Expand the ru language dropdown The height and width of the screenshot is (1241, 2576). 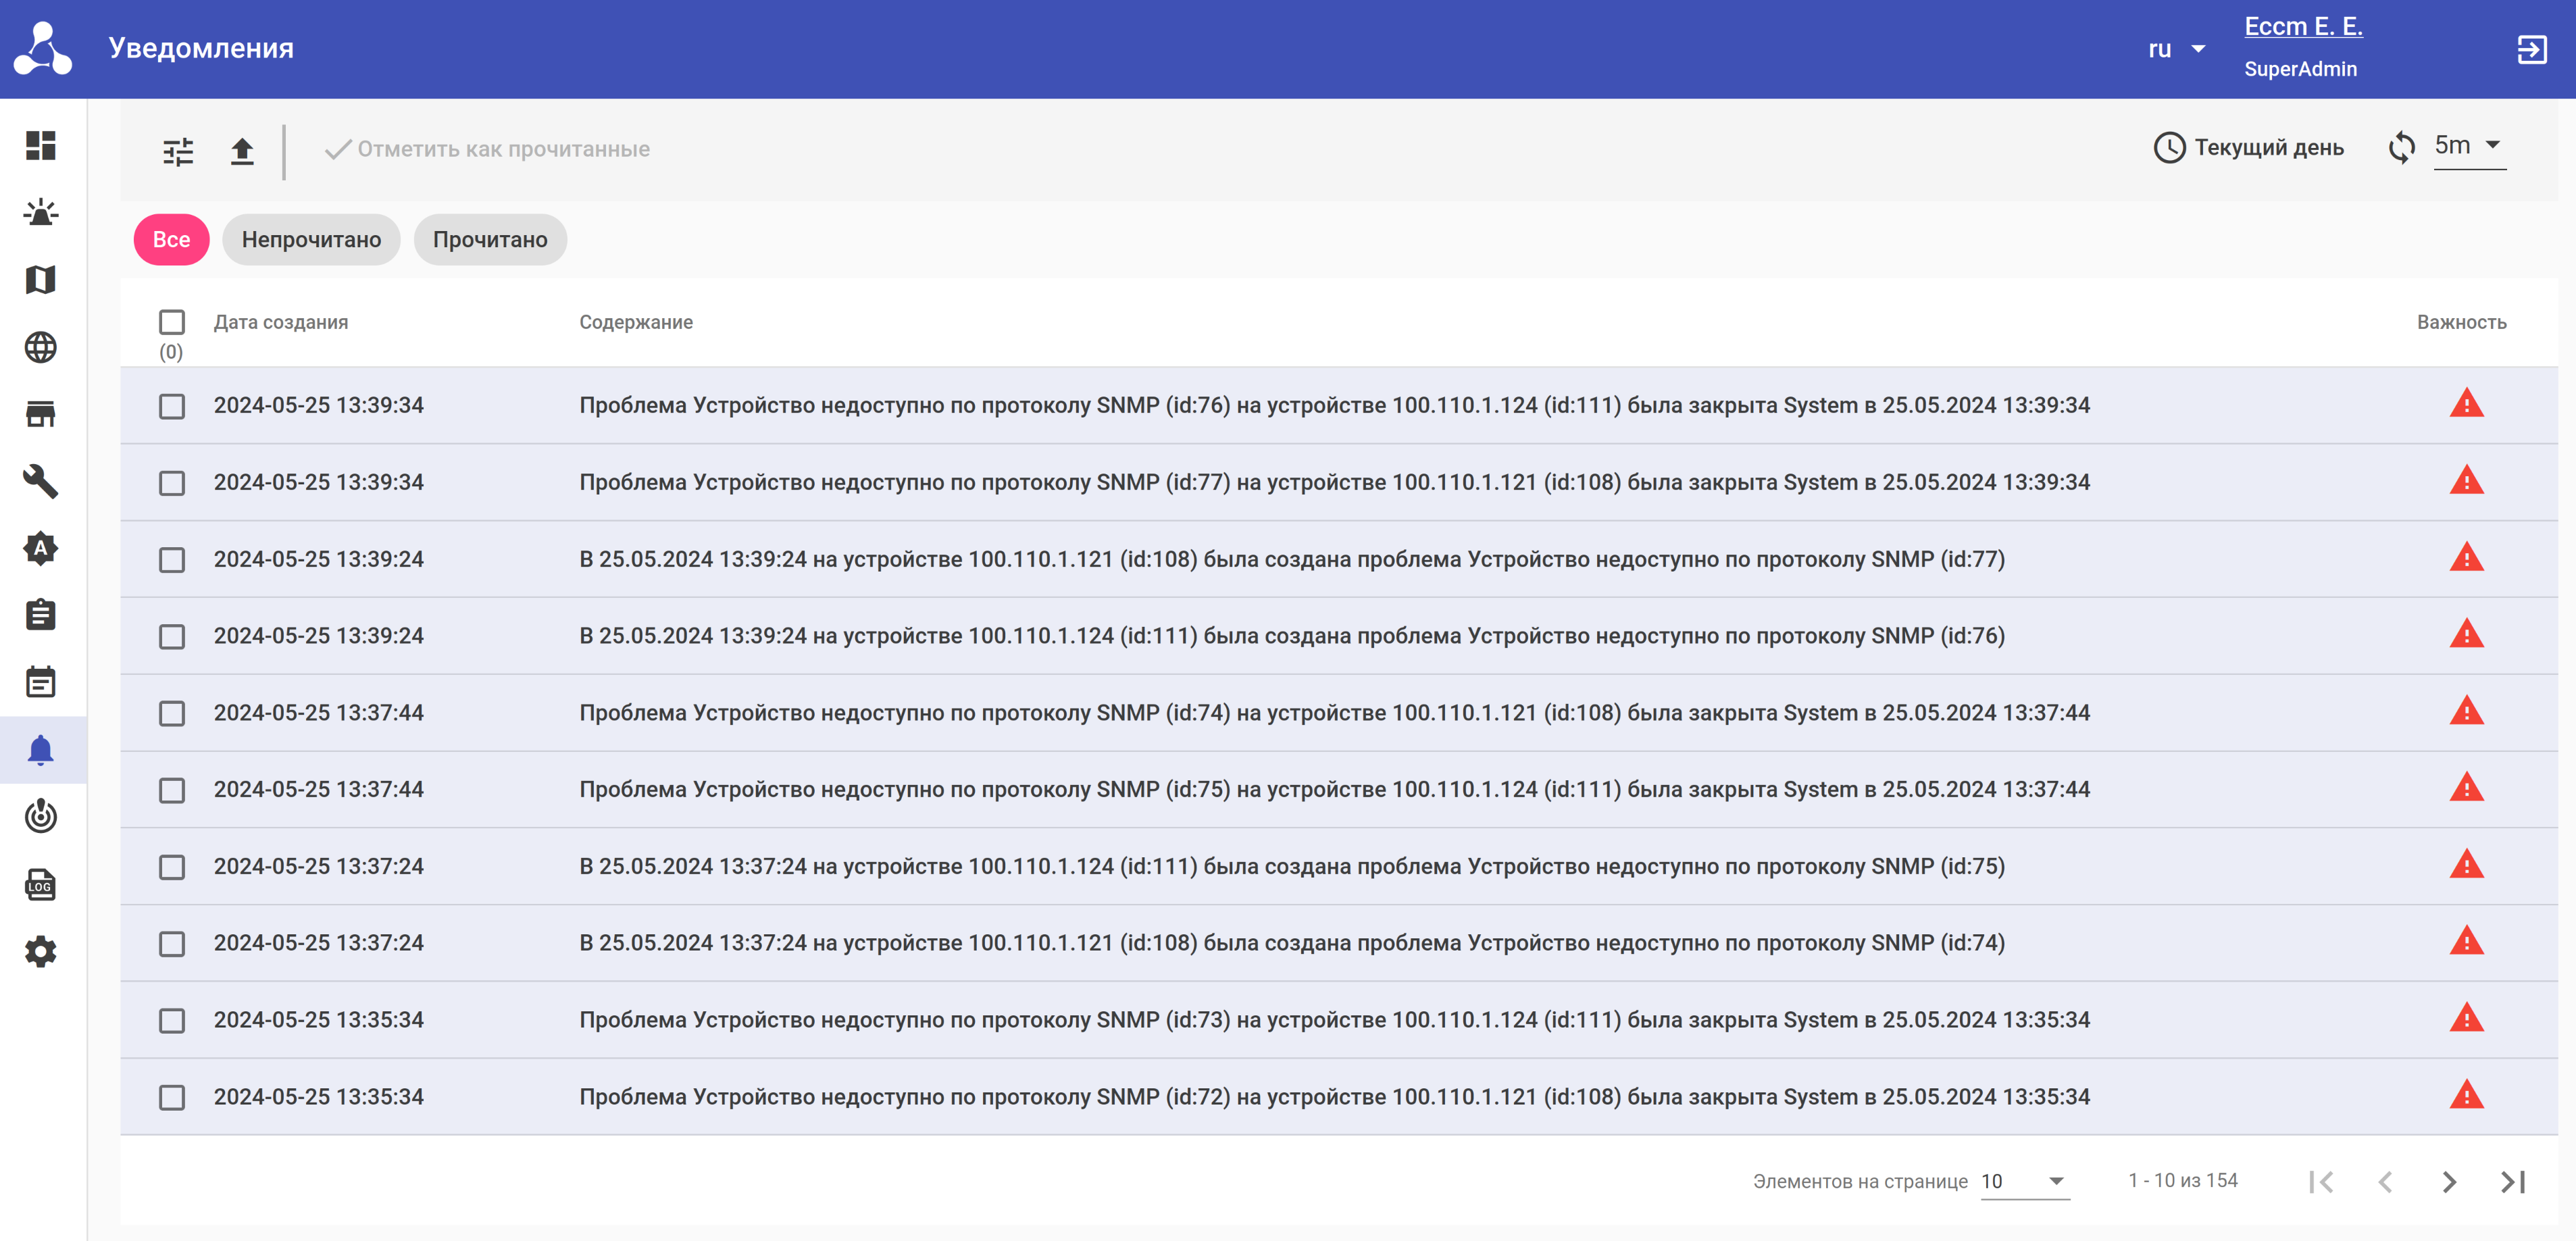click(2176, 49)
